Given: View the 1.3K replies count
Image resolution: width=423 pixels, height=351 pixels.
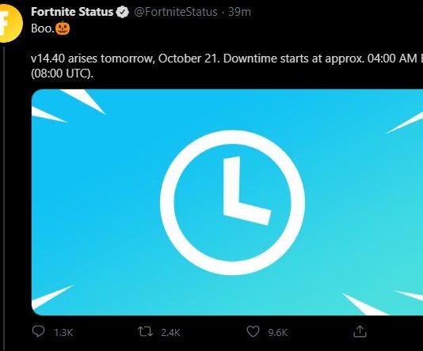Looking at the screenshot, I should (x=63, y=333).
